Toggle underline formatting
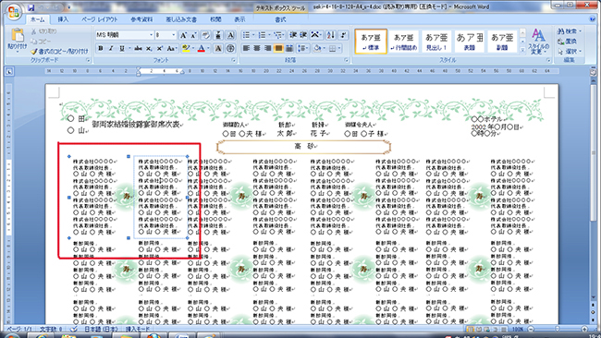The width and height of the screenshot is (601, 338). (x=122, y=48)
